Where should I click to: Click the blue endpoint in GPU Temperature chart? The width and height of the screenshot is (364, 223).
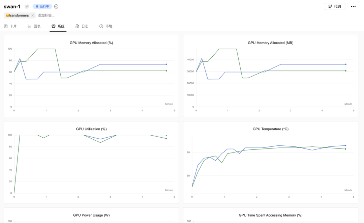(x=345, y=146)
